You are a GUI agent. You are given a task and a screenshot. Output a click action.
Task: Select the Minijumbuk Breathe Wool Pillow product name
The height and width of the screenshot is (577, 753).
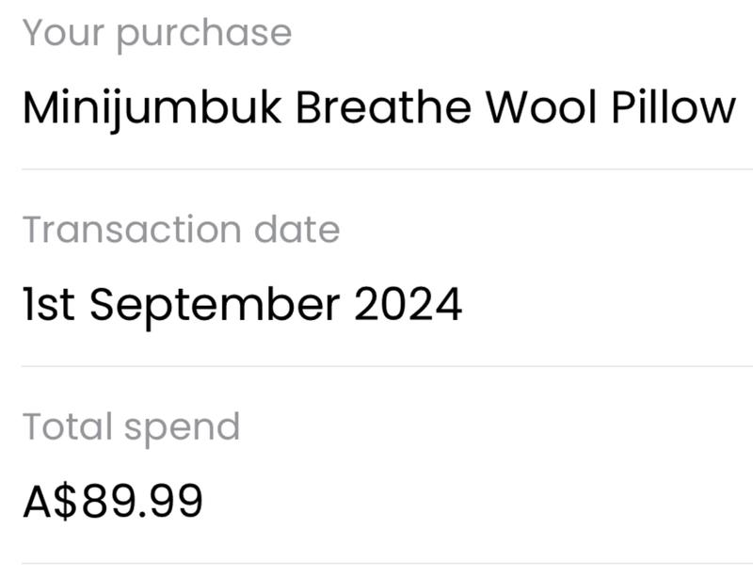pos(378,108)
